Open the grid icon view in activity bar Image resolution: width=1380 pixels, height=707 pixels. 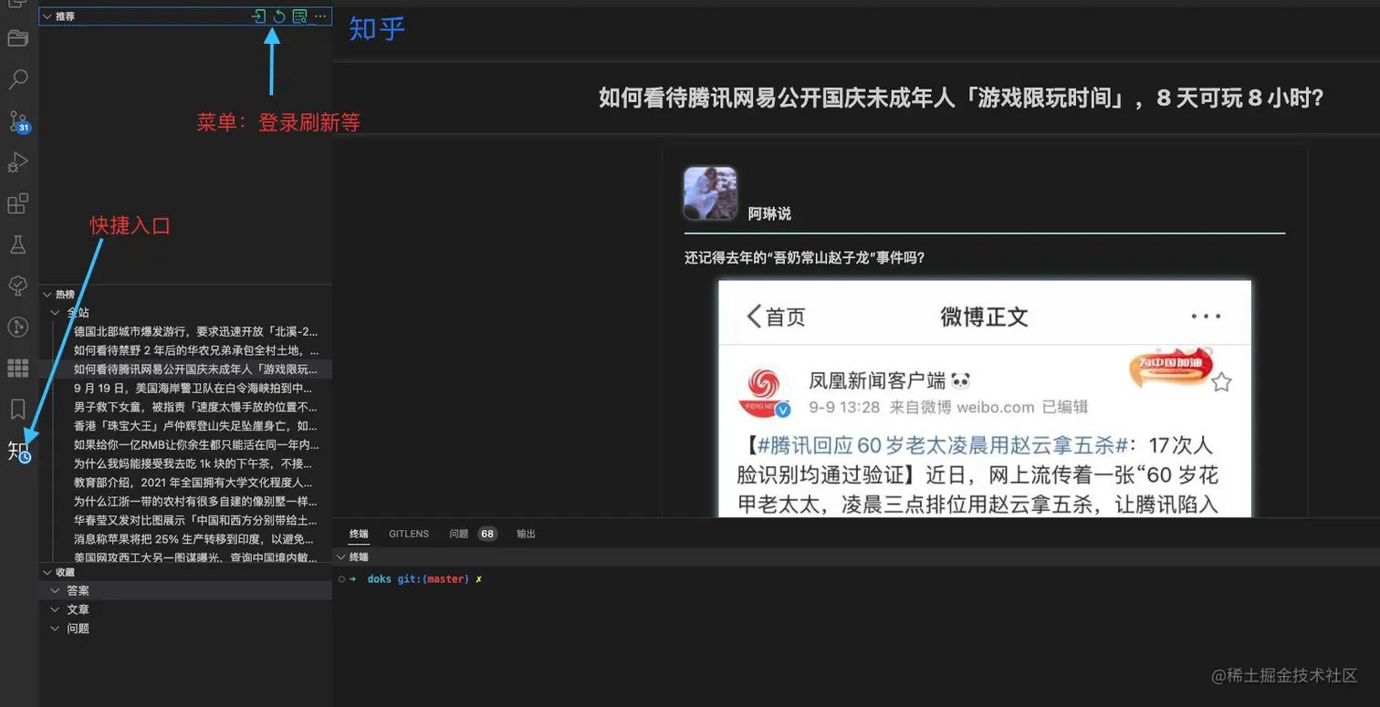(18, 368)
